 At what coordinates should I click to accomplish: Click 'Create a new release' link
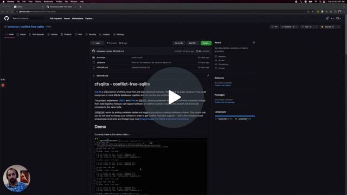tap(223, 86)
